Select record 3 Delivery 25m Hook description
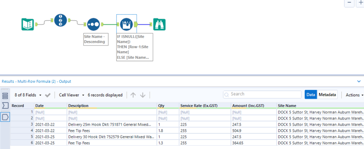The height and width of the screenshot is (149, 364). (x=112, y=124)
